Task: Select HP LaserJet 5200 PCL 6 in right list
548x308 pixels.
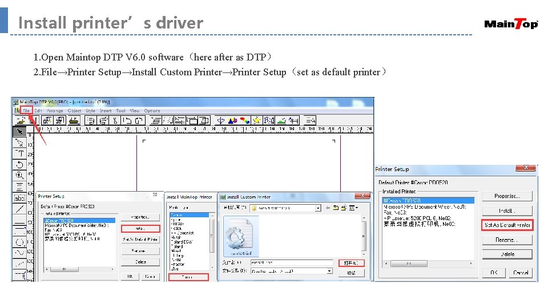Action: click(428, 218)
